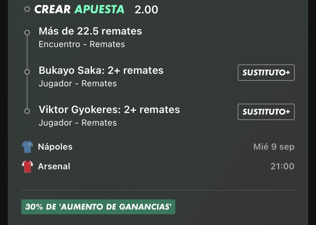Tap the 30% de 'Aumento de Ganancias' badge
This screenshot has height=225, width=316.
(98, 207)
